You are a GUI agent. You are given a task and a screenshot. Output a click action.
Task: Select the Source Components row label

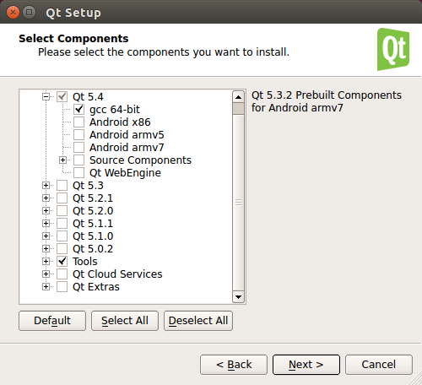[x=141, y=160]
